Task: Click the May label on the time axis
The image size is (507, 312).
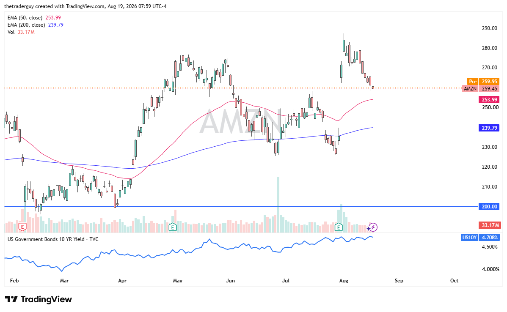Action: [x=177, y=281]
